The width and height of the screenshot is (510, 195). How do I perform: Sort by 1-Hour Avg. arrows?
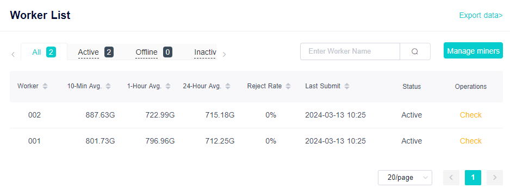tap(168, 86)
